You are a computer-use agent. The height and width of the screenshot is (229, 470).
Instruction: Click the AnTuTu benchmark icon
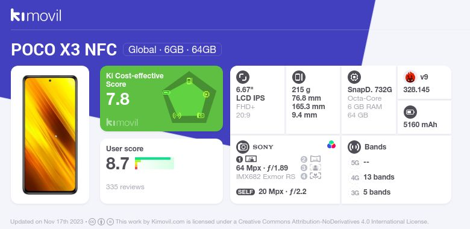(410, 77)
